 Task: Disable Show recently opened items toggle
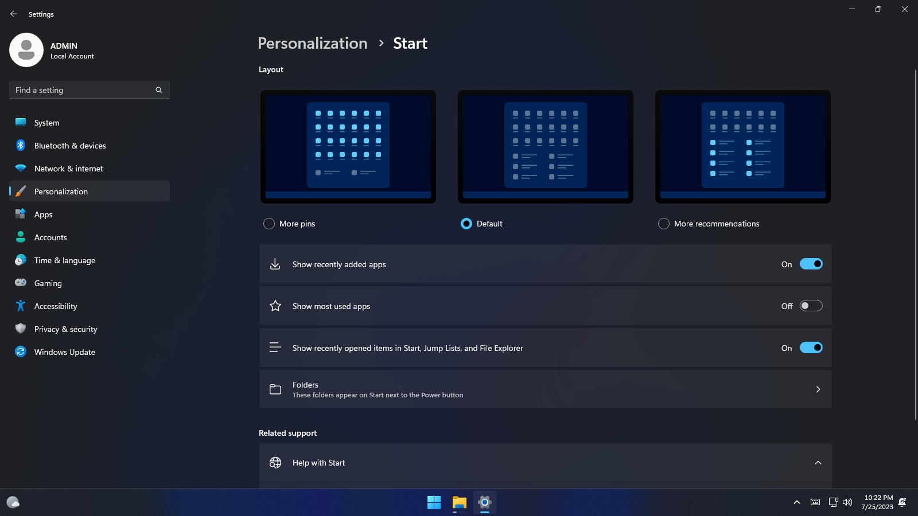tap(811, 347)
